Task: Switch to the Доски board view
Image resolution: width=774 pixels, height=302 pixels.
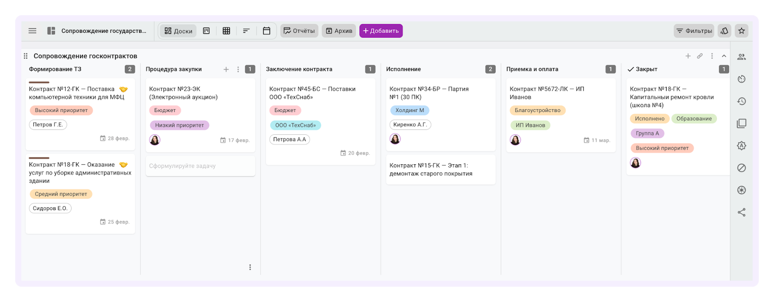Action: pyautogui.click(x=178, y=31)
